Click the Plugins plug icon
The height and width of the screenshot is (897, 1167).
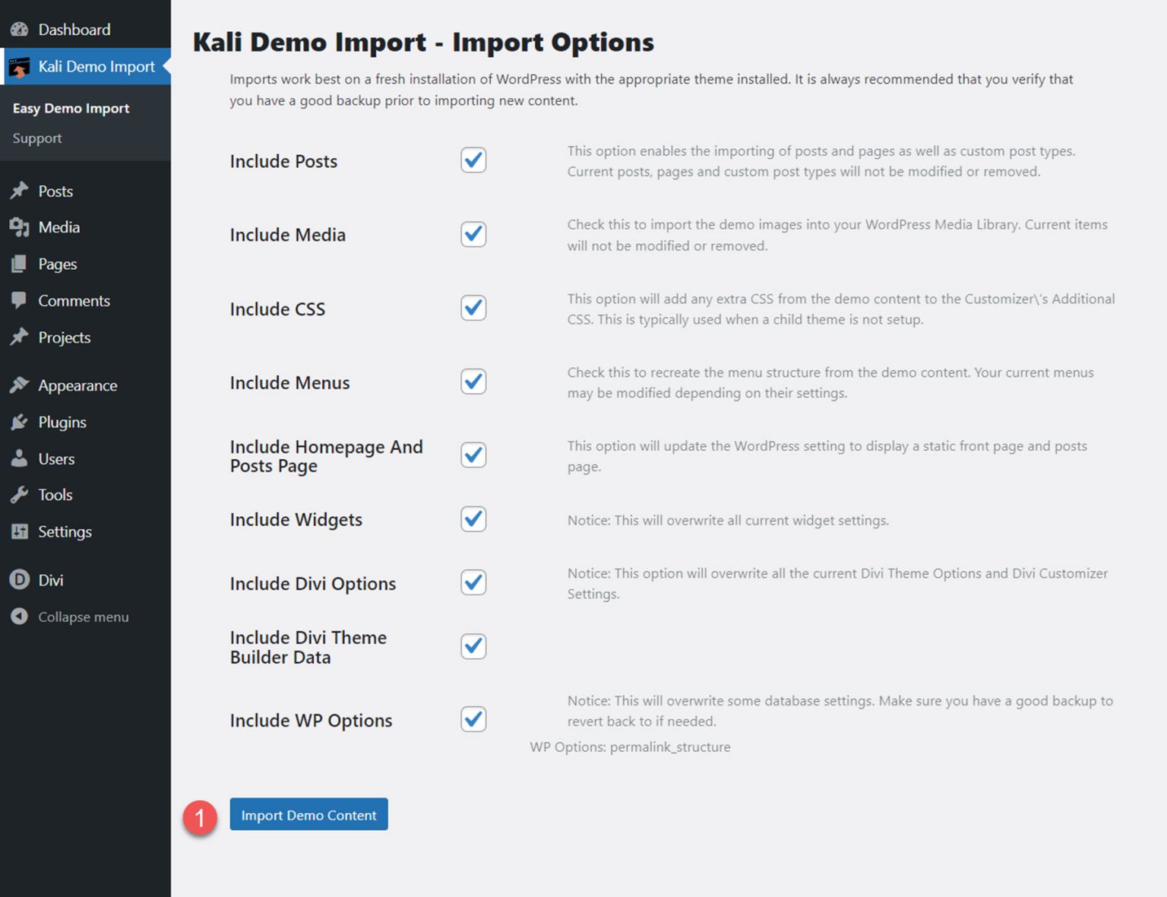click(18, 422)
